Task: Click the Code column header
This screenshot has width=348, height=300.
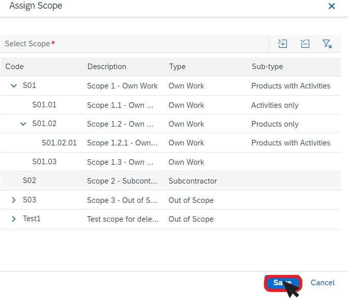Action: (x=14, y=67)
